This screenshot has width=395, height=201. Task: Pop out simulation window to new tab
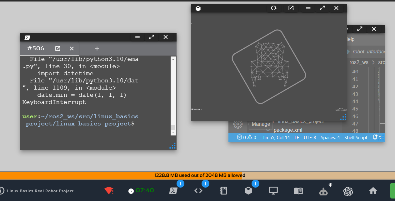pyautogui.click(x=291, y=8)
